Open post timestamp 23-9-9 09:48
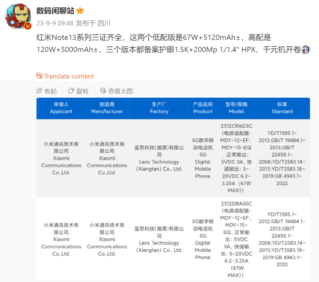 click(x=55, y=23)
